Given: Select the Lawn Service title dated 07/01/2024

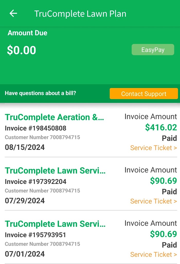Looking at the screenshot, I should coord(55,224).
